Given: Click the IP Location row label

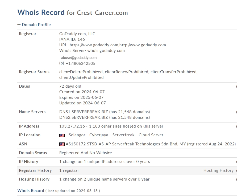Looking at the screenshot, I should point(30,135).
